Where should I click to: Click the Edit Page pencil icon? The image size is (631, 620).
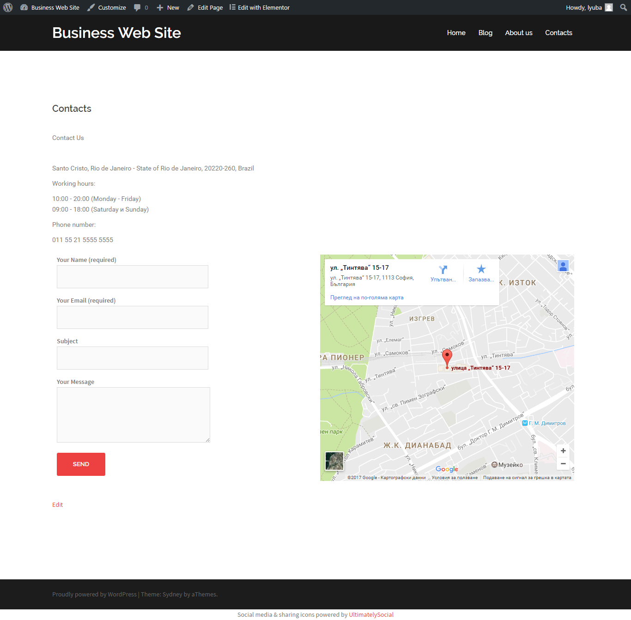click(x=191, y=7)
